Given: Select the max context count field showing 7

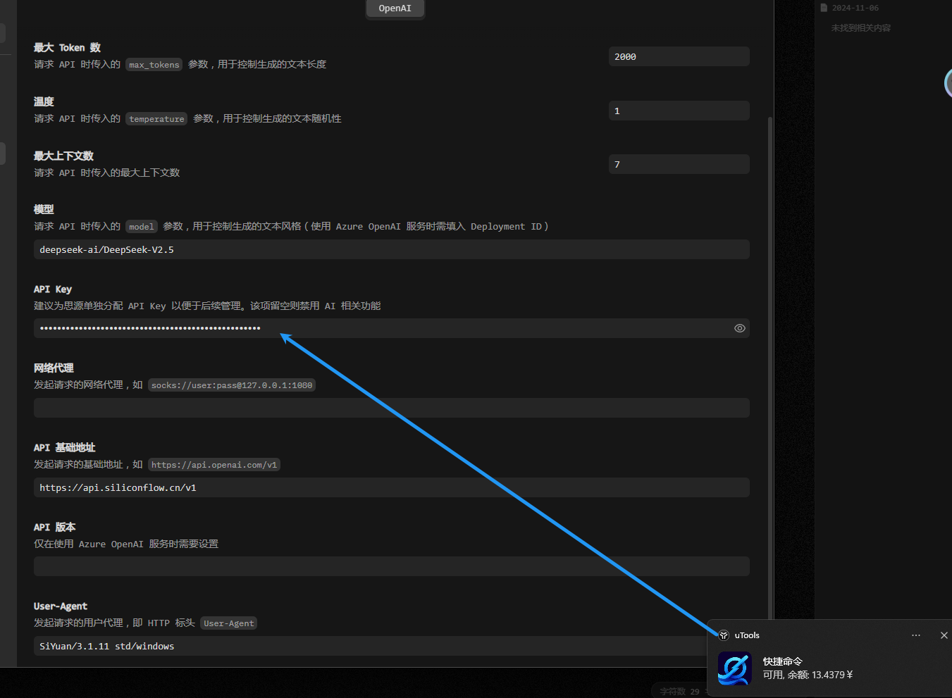Looking at the screenshot, I should [679, 164].
